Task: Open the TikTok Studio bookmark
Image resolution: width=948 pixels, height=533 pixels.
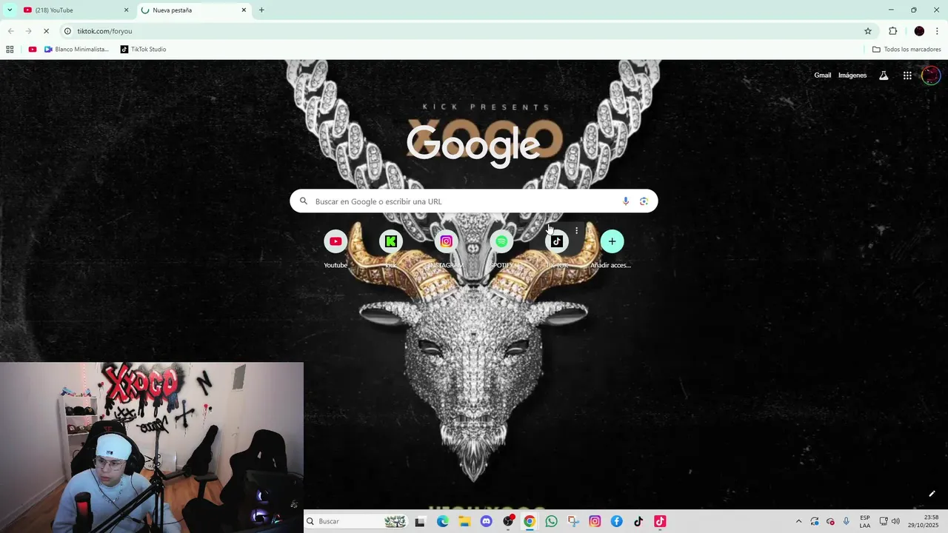Action: [144, 50]
